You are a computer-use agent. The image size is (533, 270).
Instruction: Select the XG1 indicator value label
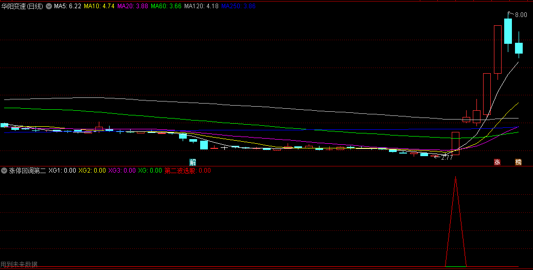coord(62,171)
